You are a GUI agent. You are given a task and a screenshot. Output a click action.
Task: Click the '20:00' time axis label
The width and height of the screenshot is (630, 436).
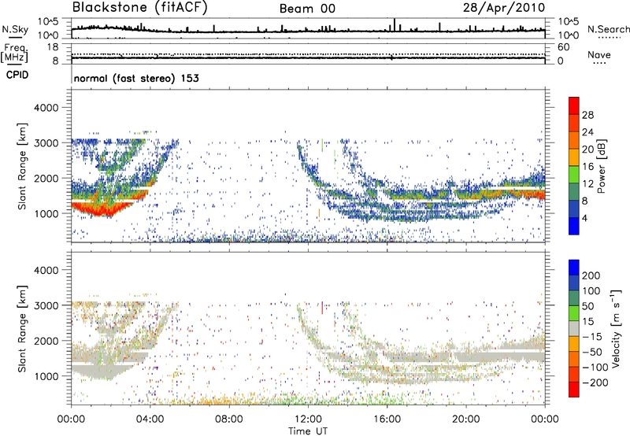(466, 419)
